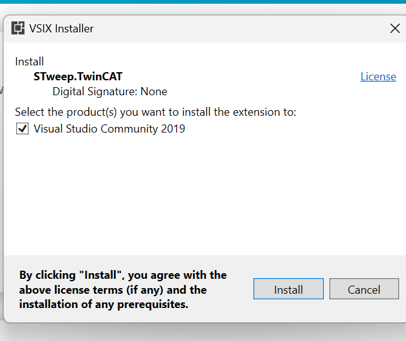Image resolution: width=406 pixels, height=341 pixels.
Task: Click the "Digital Signature: None" line
Action: click(x=110, y=91)
